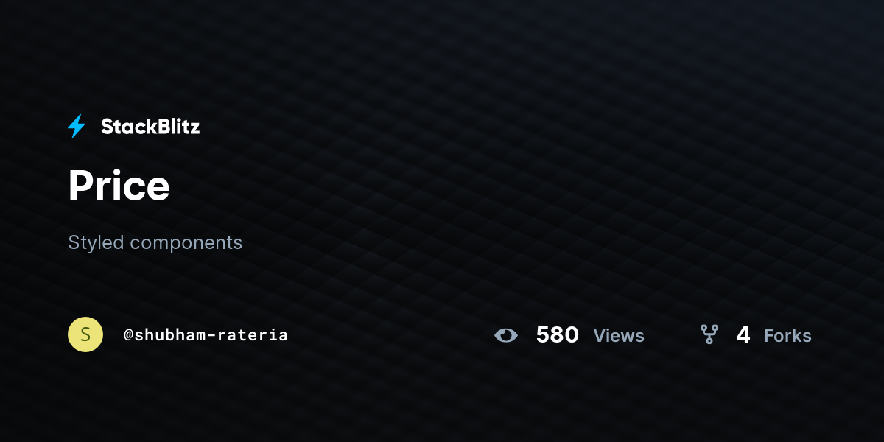Select the username next to the avatar
Viewport: 884px width, 442px height.
[206, 334]
